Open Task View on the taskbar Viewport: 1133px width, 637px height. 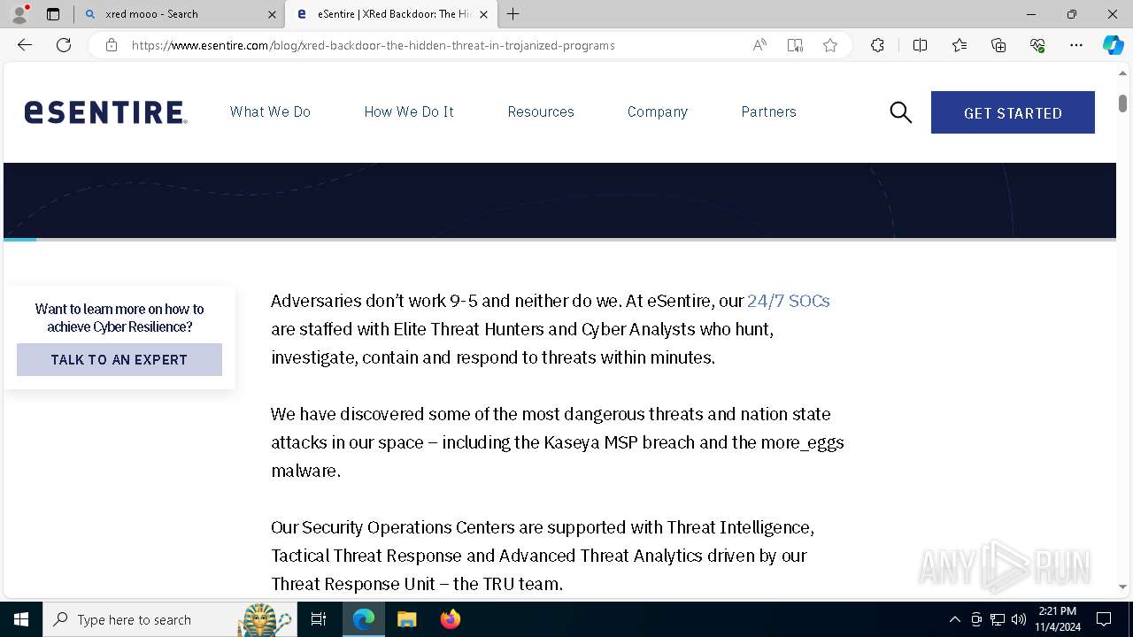[x=319, y=619]
